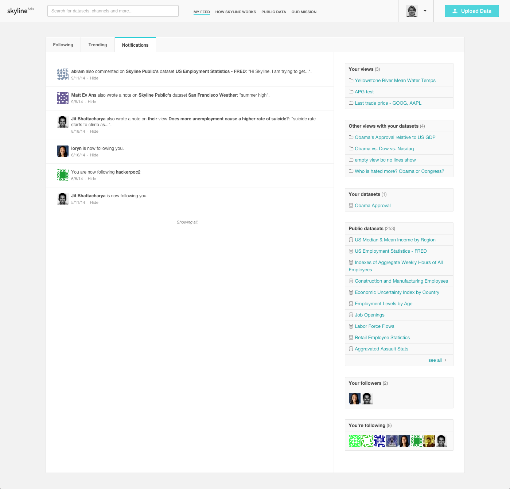Image resolution: width=510 pixels, height=489 pixels.
Task: Open the user profile avatar
Action: (x=412, y=11)
